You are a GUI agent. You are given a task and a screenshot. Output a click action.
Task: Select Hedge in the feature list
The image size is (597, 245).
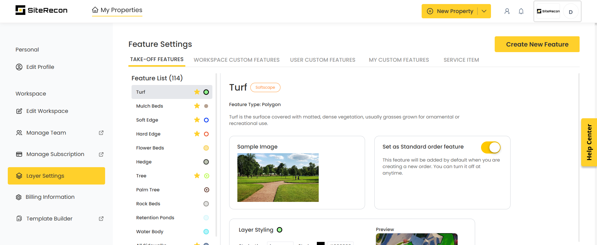(x=172, y=162)
